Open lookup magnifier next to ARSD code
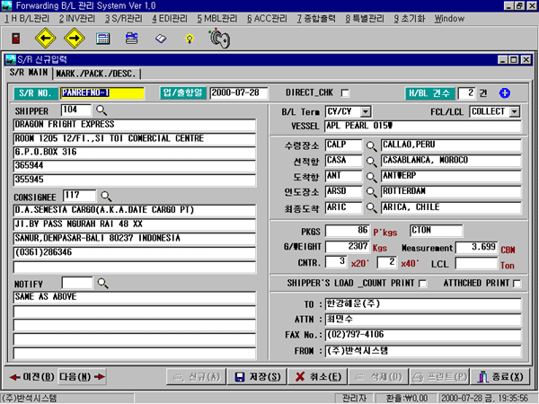This screenshot has height=404, width=539. 371,192
